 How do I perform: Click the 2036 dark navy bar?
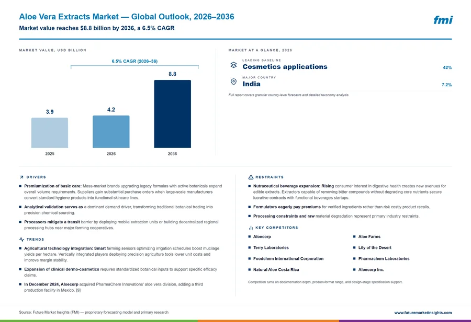172,114
